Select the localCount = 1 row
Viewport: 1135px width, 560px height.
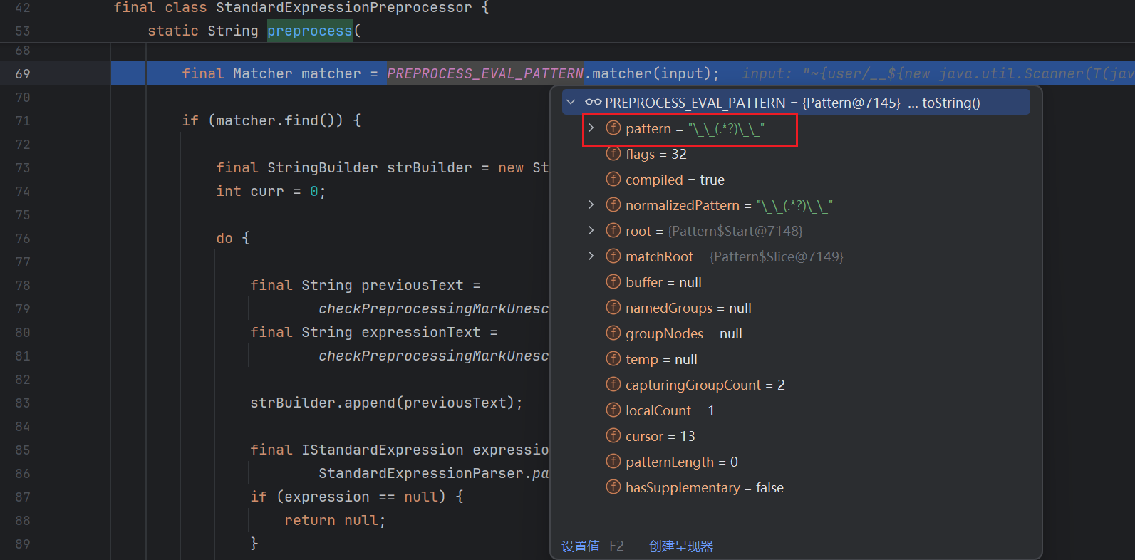669,410
